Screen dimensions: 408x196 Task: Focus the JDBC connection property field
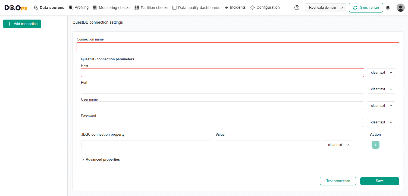(146, 145)
